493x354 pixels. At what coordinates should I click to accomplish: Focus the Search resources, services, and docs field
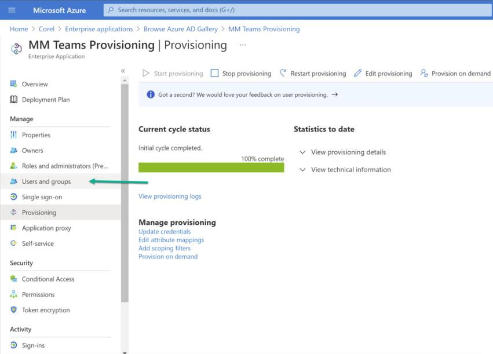(298, 10)
